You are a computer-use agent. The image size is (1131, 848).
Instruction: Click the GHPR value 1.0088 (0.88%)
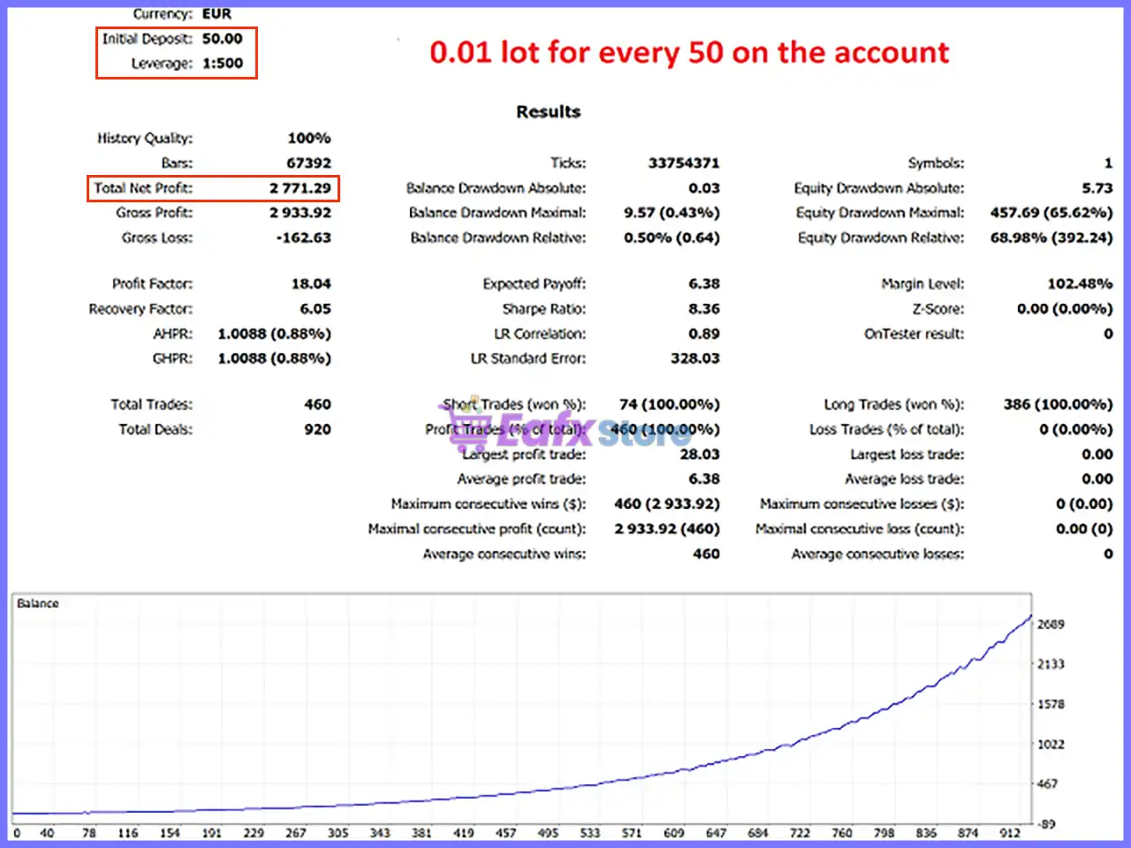coord(275,359)
